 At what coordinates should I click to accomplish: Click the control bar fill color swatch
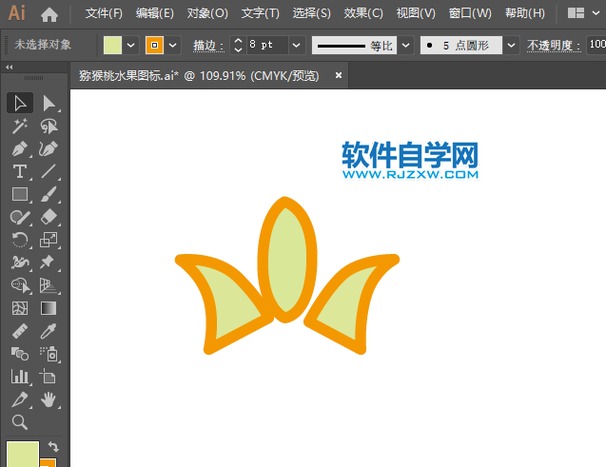click(x=113, y=46)
